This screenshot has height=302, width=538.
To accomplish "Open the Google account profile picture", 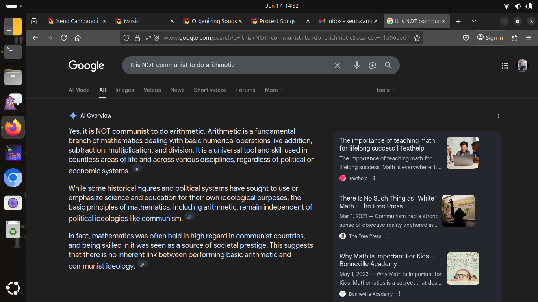I will [522, 66].
